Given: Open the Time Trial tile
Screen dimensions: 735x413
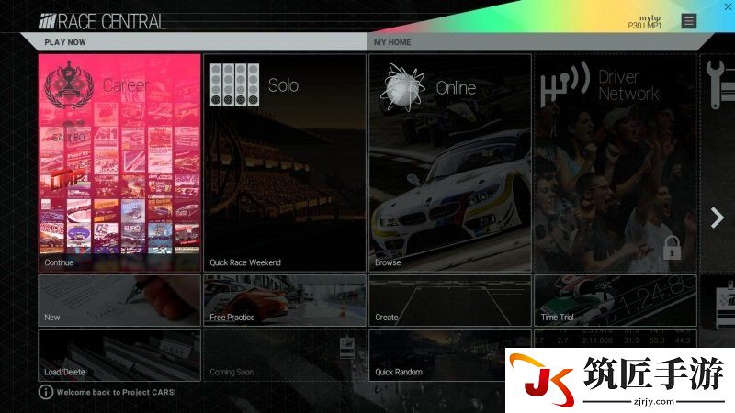Looking at the screenshot, I should 616,300.
